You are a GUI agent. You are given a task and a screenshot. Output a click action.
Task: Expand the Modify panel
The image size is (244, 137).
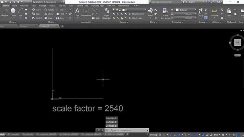pos(52,22)
